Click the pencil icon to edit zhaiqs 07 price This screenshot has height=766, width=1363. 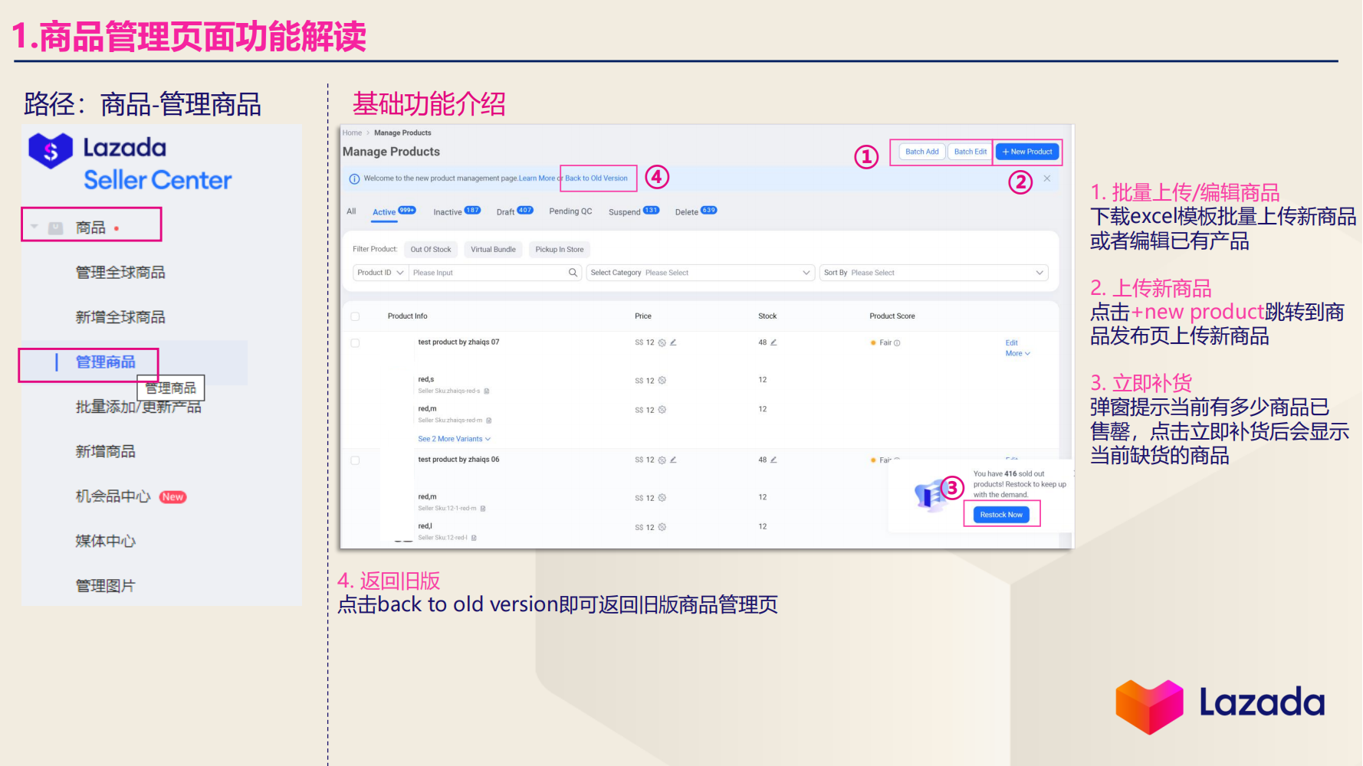click(x=673, y=342)
